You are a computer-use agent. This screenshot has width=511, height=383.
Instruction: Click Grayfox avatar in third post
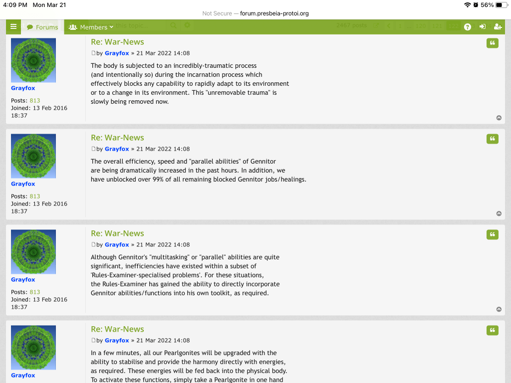coord(33,252)
